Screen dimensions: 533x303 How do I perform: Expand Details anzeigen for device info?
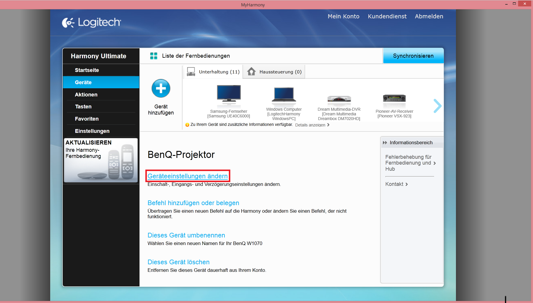pos(312,125)
